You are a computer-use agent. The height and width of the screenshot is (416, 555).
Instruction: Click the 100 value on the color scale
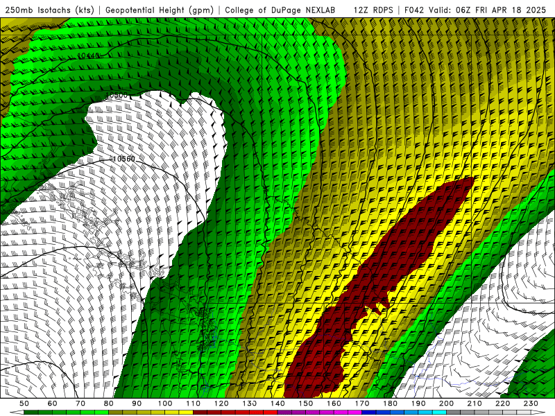tap(165, 404)
